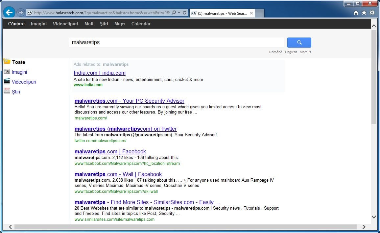Image resolution: width=380 pixels, height=233 pixels.
Task: Click the www.india.com green URL
Action: click(x=88, y=85)
